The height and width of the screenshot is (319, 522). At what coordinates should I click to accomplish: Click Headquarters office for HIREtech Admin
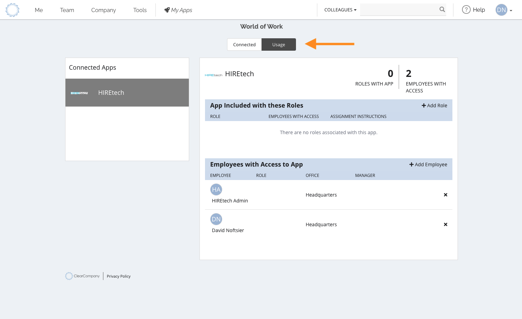click(x=321, y=195)
